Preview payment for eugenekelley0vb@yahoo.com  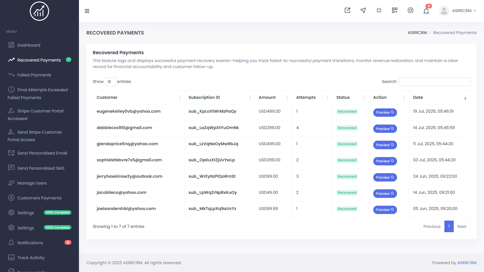(x=385, y=112)
